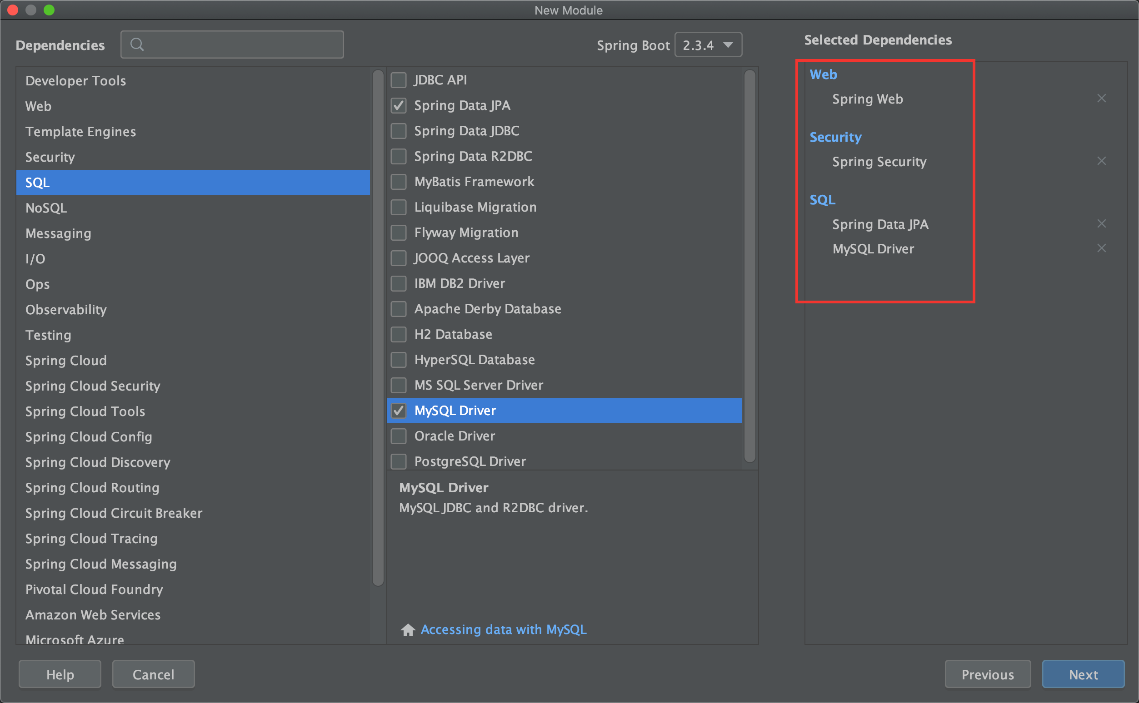Click the dependency list vertical scrollbar
This screenshot has height=703, width=1139.
tap(749, 266)
